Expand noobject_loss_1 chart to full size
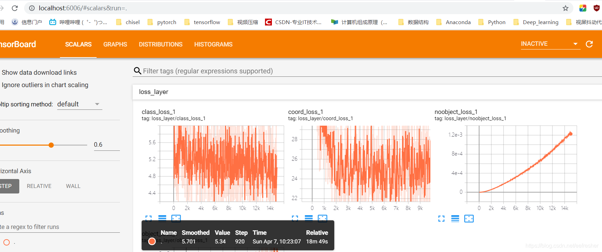This screenshot has width=602, height=252. click(441, 219)
